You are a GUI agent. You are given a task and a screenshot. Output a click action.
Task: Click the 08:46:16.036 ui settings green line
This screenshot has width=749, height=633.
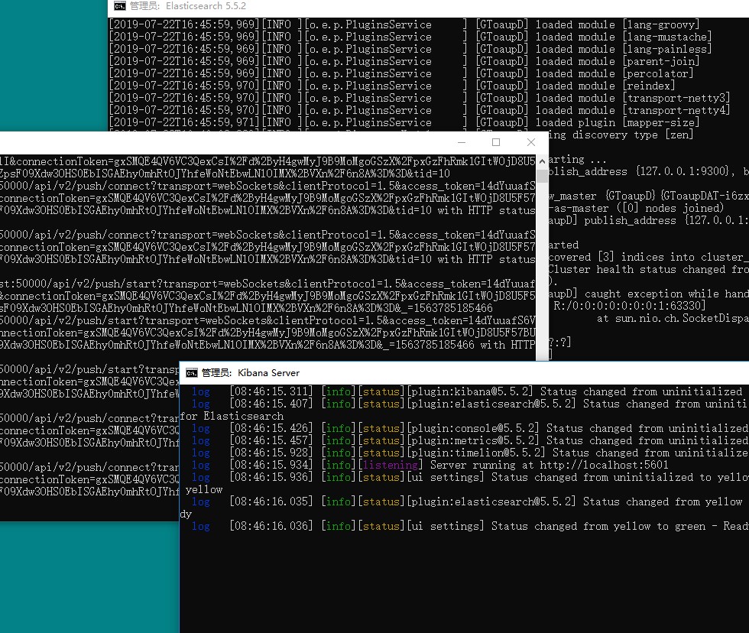tap(470, 526)
